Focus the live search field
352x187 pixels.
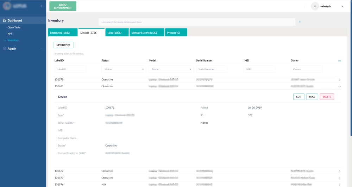pos(197,22)
